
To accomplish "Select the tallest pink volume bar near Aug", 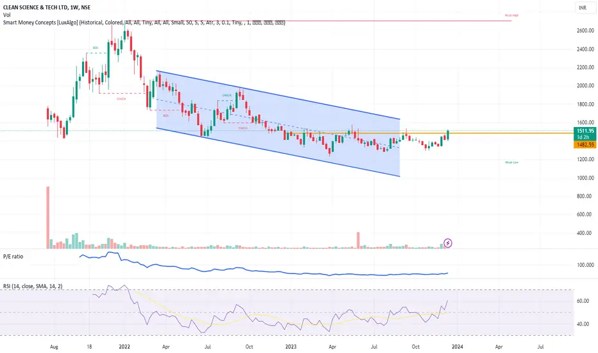I will [x=48, y=218].
